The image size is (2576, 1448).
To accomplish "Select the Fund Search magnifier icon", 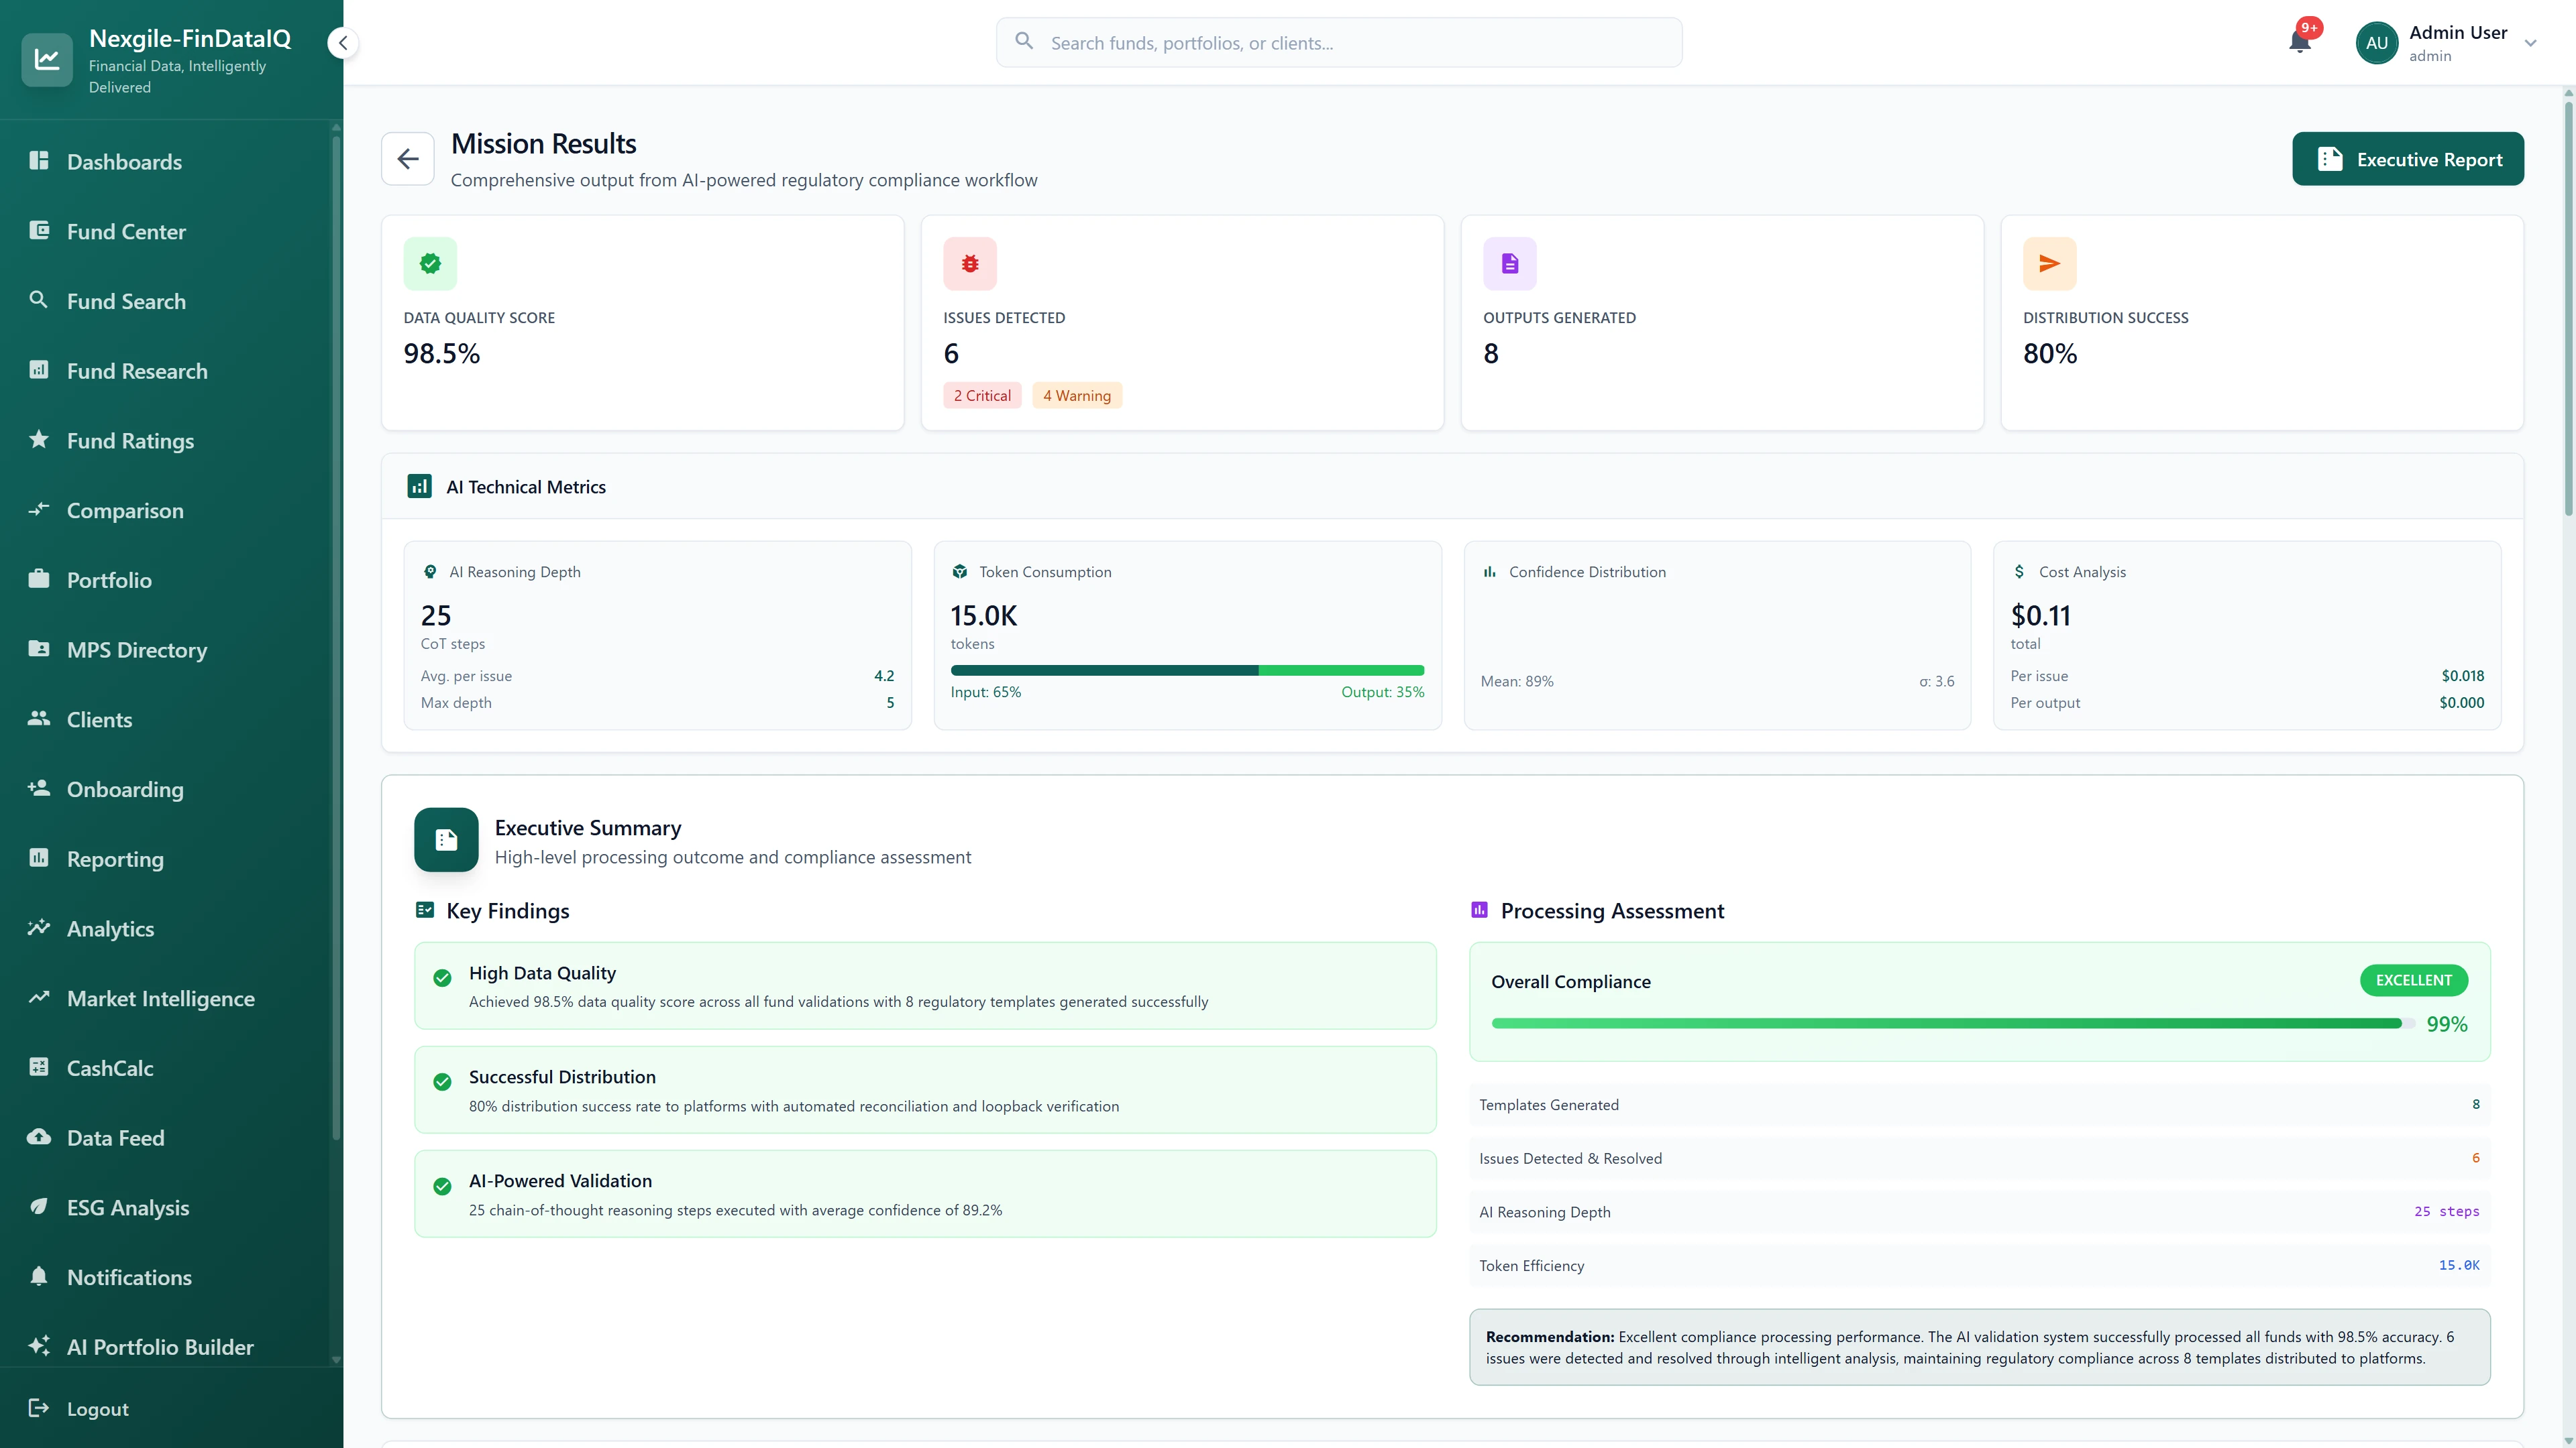I will [39, 300].
